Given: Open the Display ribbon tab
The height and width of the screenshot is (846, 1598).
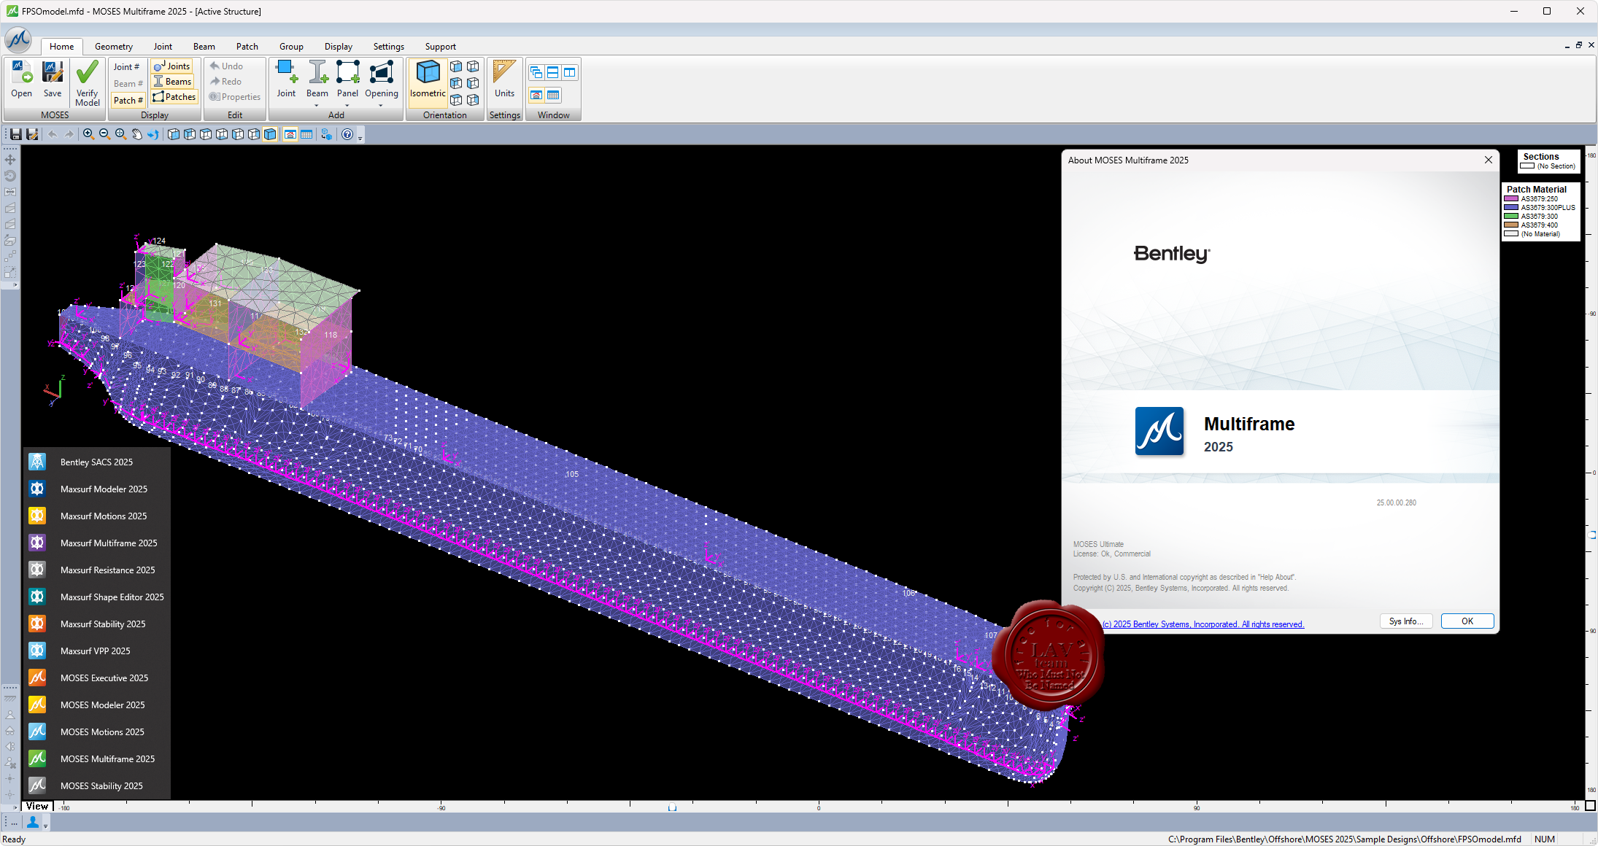Looking at the screenshot, I should (339, 46).
